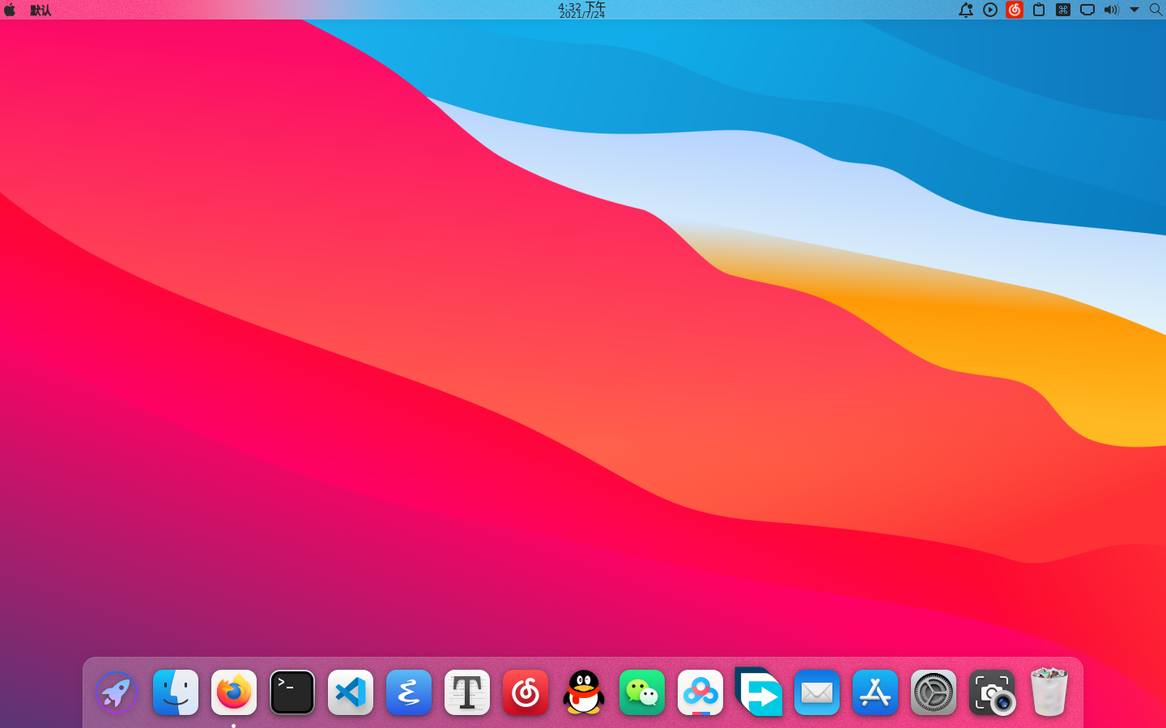Viewport: 1166px width, 728px height.
Task: Launch the QQ penguin in the dock
Action: coord(584,692)
